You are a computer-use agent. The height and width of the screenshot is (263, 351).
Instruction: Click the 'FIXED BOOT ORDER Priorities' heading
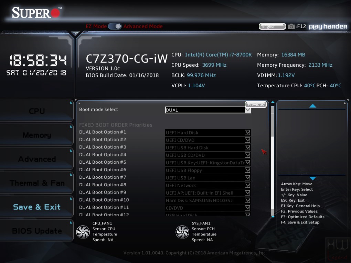click(116, 125)
